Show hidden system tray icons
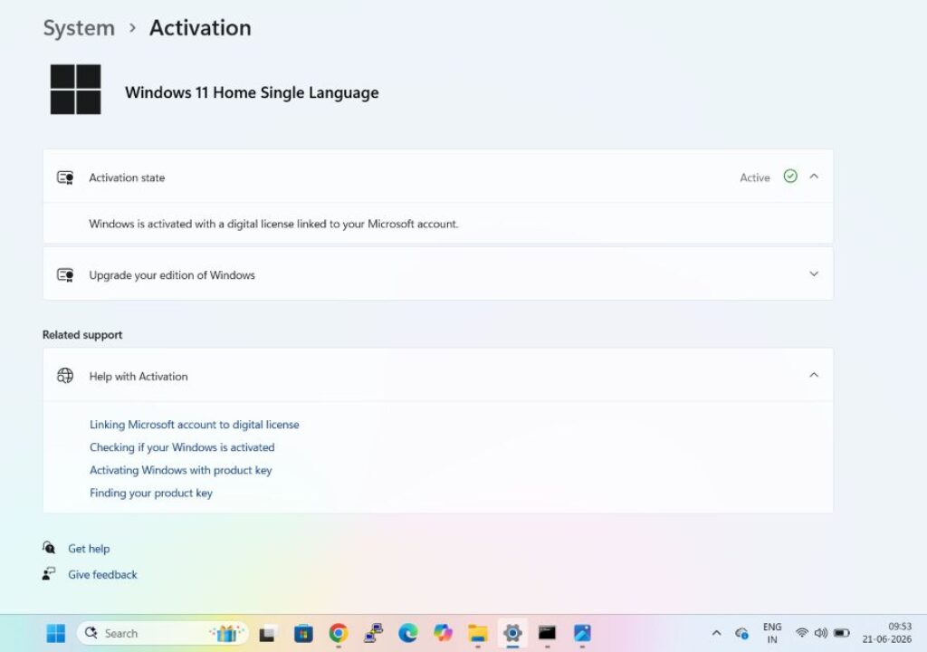Screen dimensions: 927x652 [716, 633]
